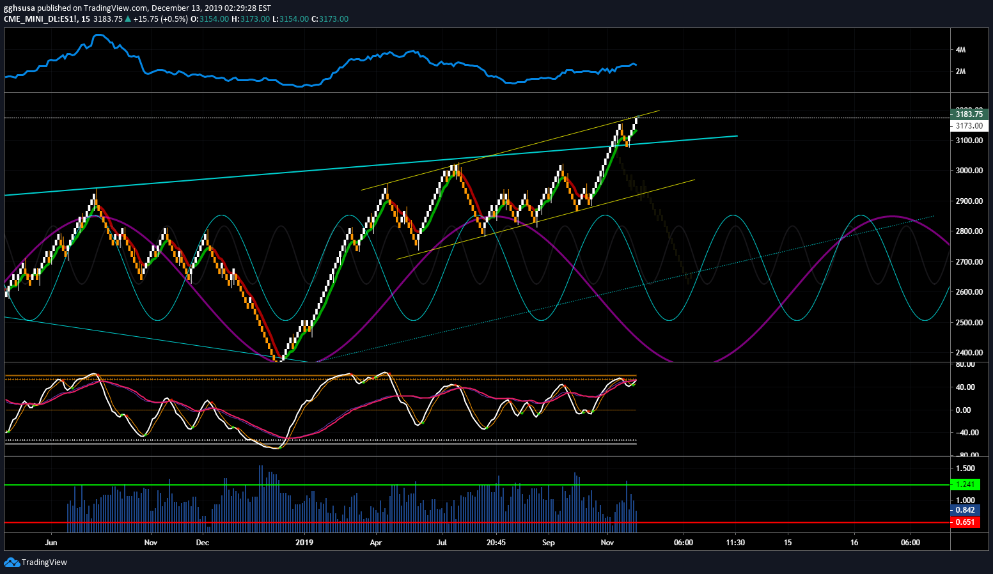The image size is (993, 574).
Task: Click the C:3173.00 close value
Action: pyautogui.click(x=329, y=19)
